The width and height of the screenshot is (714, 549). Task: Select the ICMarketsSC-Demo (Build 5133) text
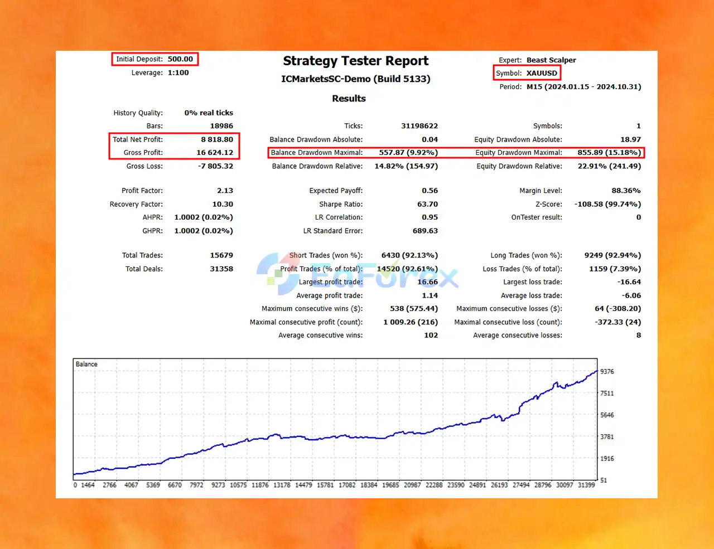pos(355,79)
